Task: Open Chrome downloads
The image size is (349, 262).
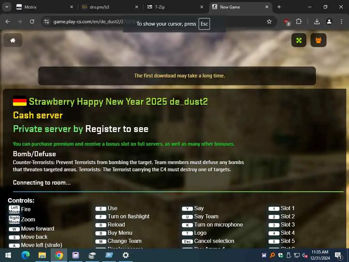Action: pos(317,21)
